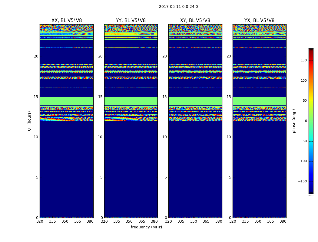
Task: Click the phase (deg.) colorbar label
Action: (x=294, y=121)
